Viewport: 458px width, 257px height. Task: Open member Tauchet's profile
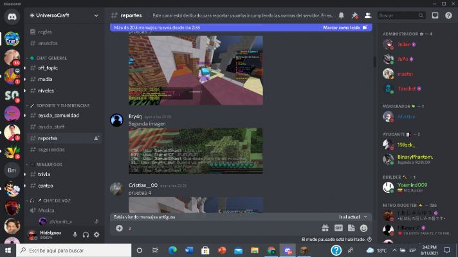click(x=417, y=89)
